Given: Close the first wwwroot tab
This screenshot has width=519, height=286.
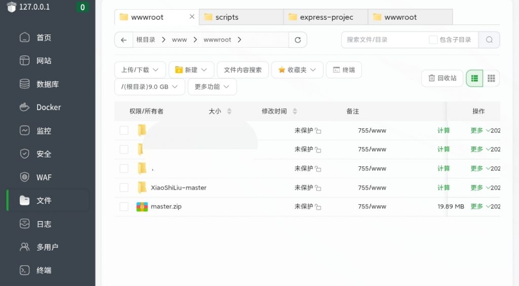Looking at the screenshot, I should tap(192, 17).
